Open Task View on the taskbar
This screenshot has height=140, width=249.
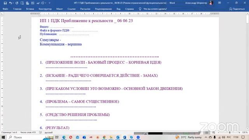[x=57, y=137]
